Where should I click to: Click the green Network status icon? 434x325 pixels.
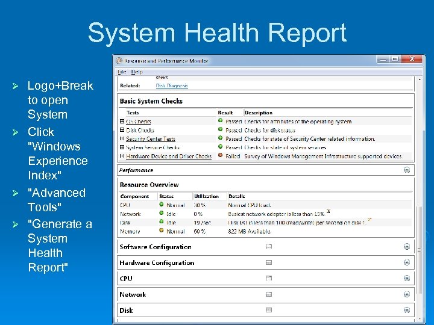(x=162, y=213)
